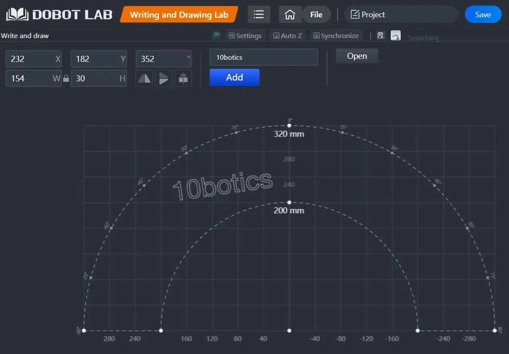
Task: Save the current project
Action: click(x=483, y=14)
